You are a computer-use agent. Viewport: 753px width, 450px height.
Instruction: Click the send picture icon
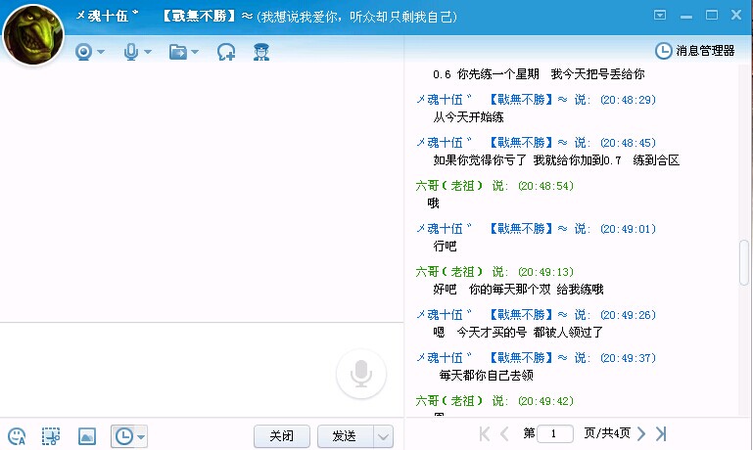87,436
